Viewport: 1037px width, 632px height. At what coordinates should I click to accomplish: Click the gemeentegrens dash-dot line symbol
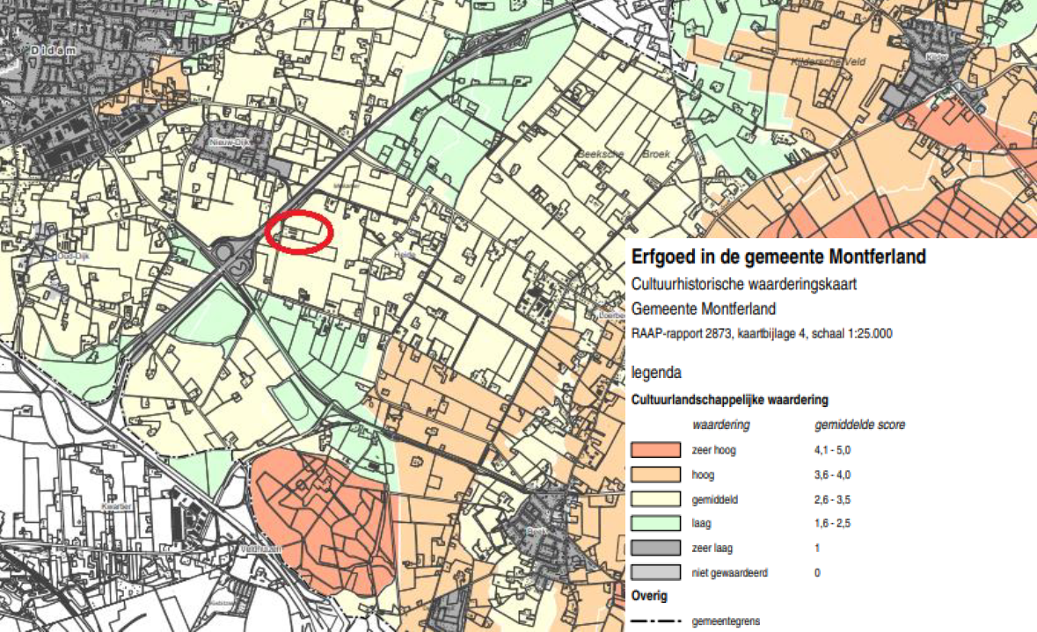[x=655, y=621]
